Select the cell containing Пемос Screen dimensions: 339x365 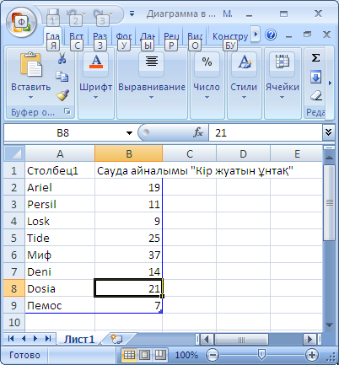coord(60,305)
